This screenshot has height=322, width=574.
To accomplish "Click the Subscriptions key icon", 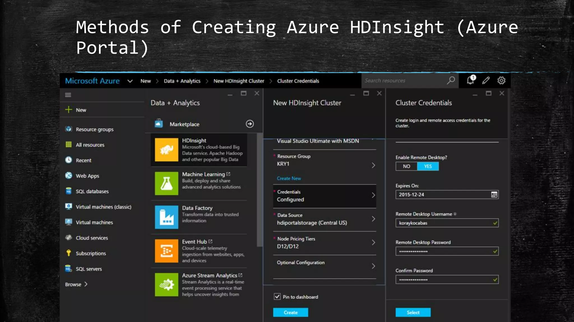I will tap(68, 253).
